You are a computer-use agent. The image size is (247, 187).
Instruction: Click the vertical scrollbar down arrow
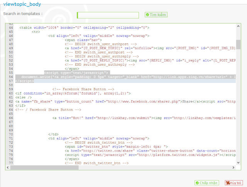238,162
